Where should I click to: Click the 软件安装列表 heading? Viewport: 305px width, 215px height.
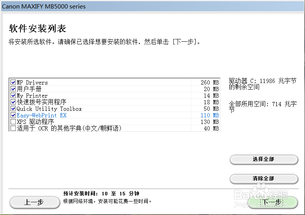[x=37, y=29]
